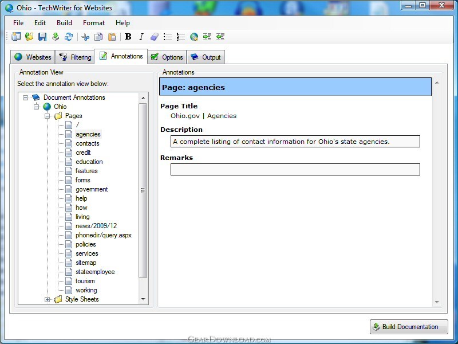458x344 pixels.
Task: Click the Save floppy disk icon
Action: click(42, 37)
